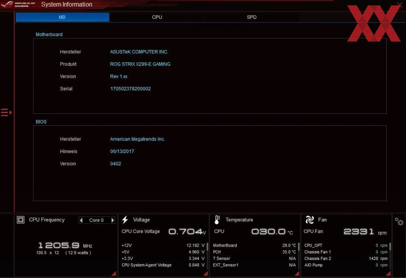Click the 'Chassis Fan 1' row
Screen dimensions: 406x278
click(x=346, y=252)
